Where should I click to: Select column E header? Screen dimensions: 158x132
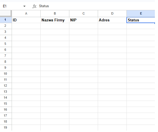pyautogui.click(x=141, y=13)
